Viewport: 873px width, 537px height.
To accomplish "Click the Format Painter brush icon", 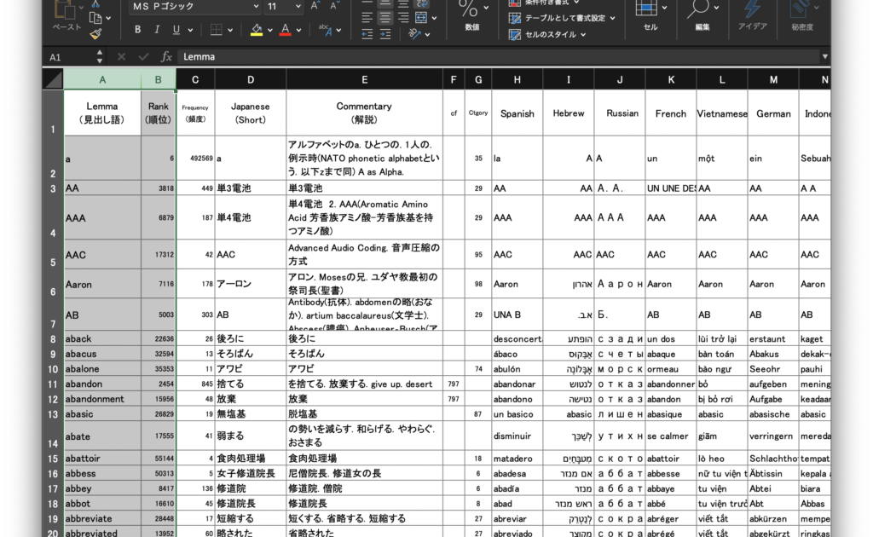I will [x=95, y=34].
